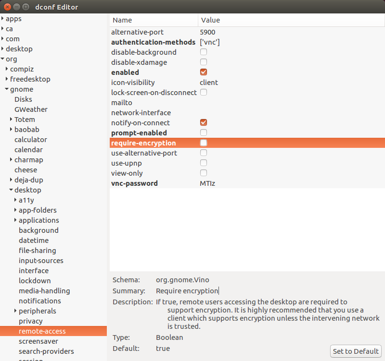Select the mailto key row

pyautogui.click(x=247, y=103)
